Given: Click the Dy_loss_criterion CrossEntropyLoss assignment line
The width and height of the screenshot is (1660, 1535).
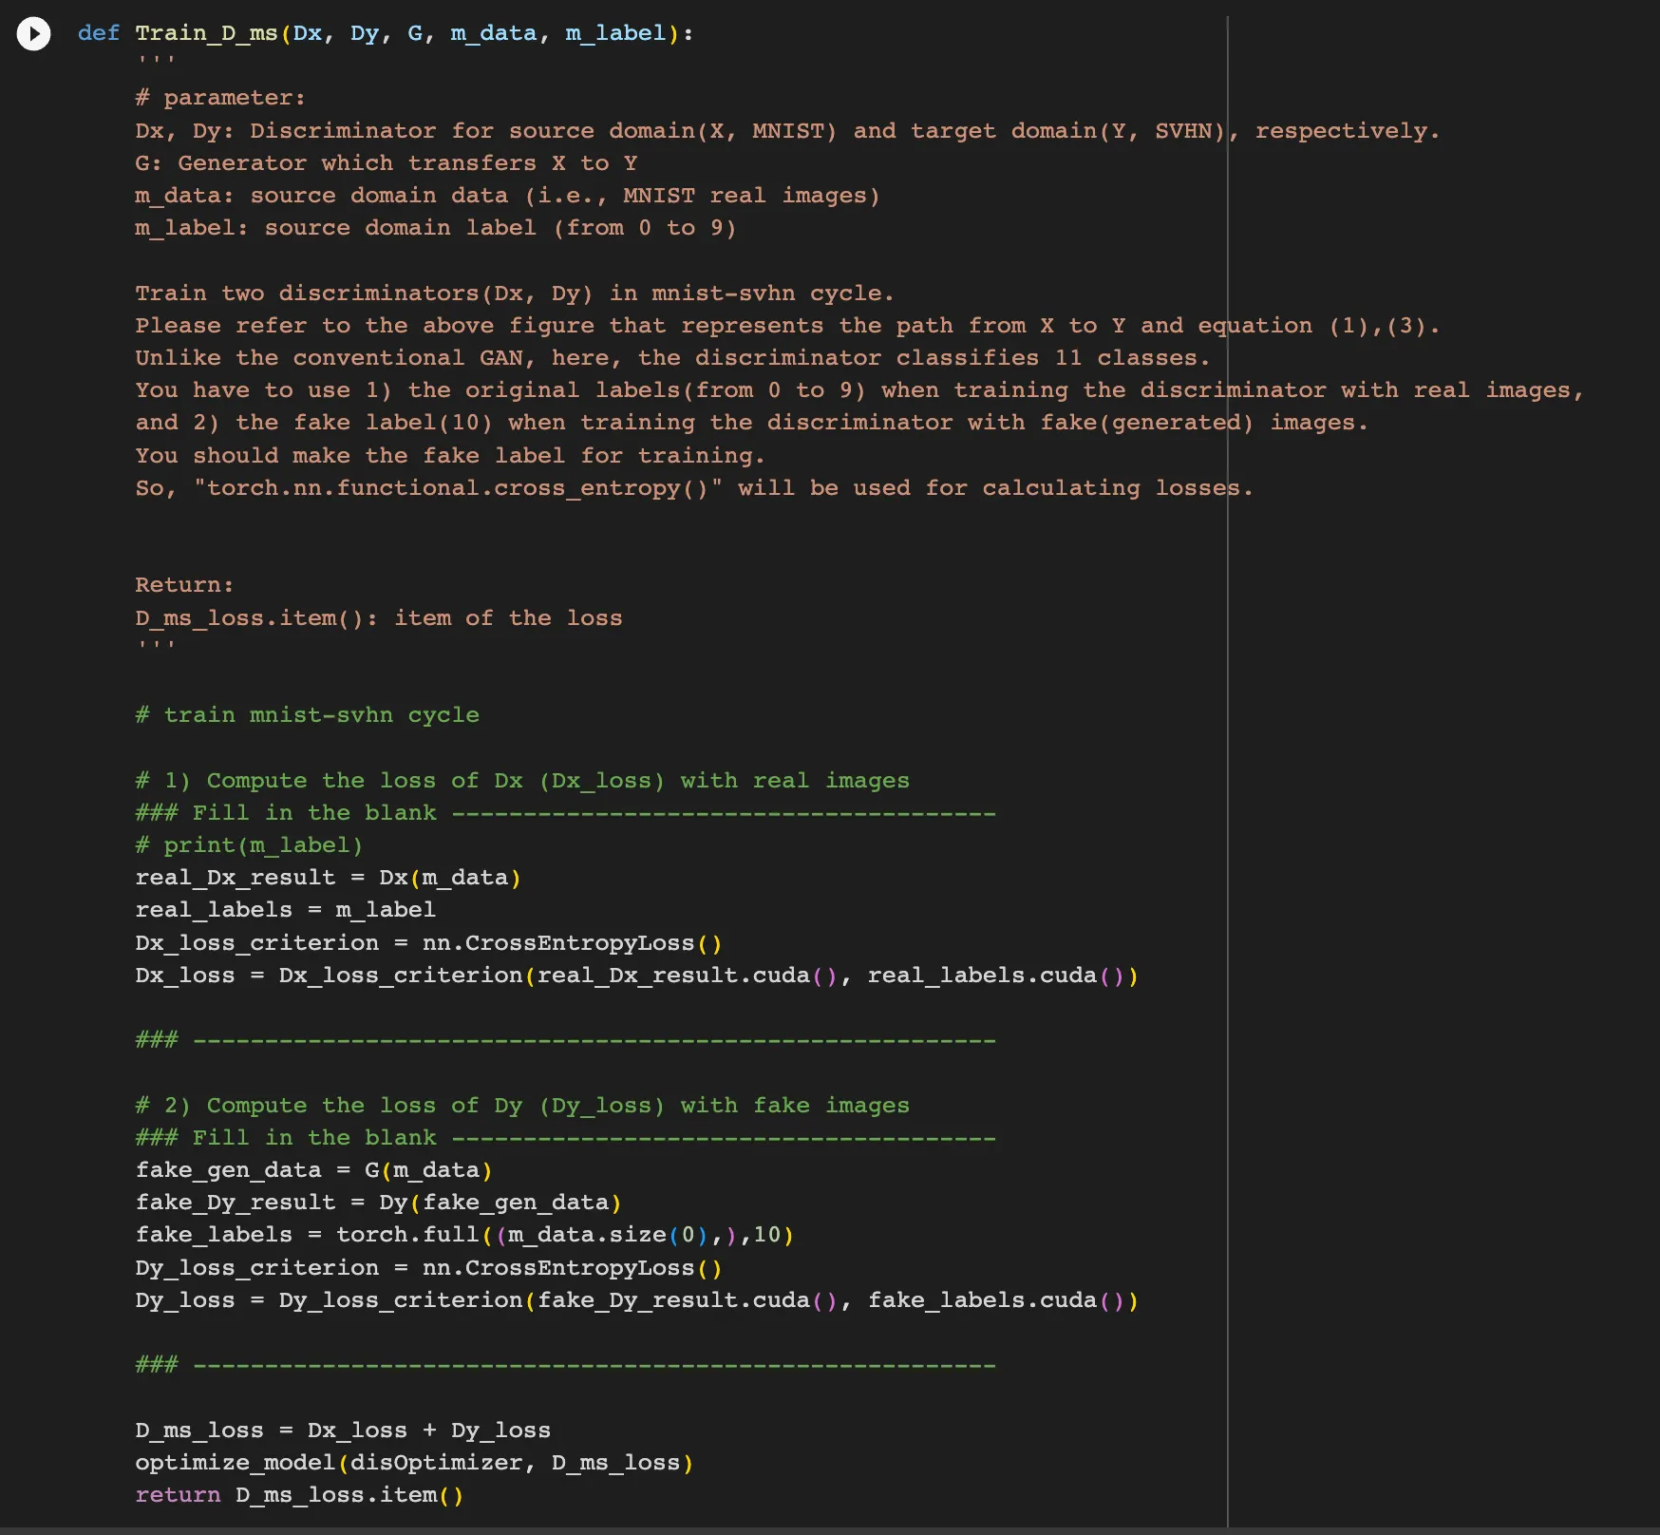Looking at the screenshot, I should (428, 1268).
